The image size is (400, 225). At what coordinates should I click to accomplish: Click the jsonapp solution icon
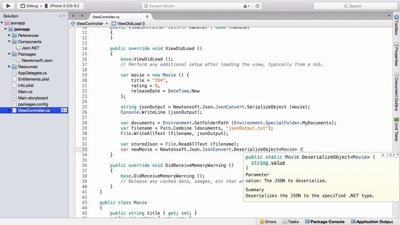(x=7, y=23)
